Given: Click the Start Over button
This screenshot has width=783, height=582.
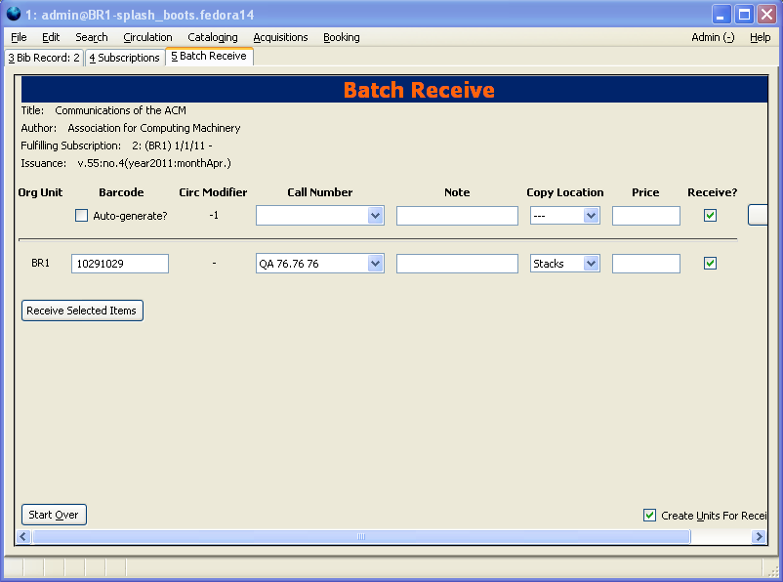Looking at the screenshot, I should pos(54,515).
